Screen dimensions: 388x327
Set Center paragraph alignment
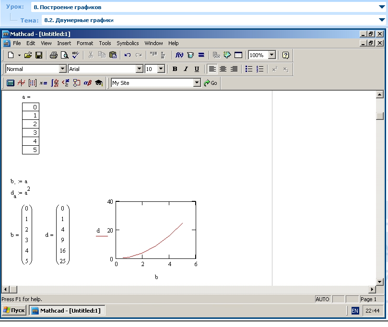click(223, 69)
